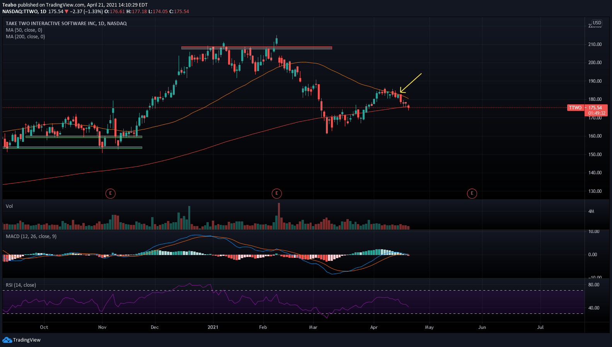Click the 150.00 price axis label

[595, 155]
